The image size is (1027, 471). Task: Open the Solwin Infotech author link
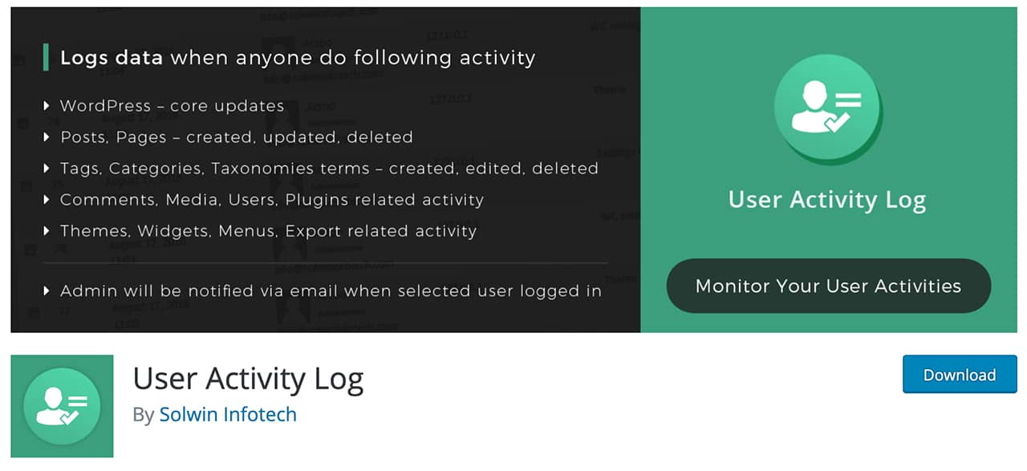(228, 415)
